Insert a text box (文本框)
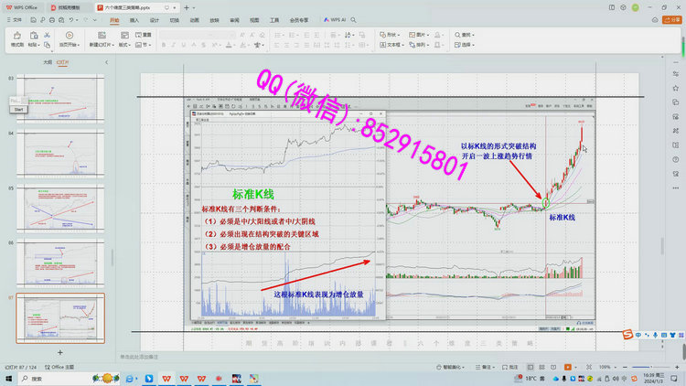Viewport: 686px width, 386px height. pos(391,44)
